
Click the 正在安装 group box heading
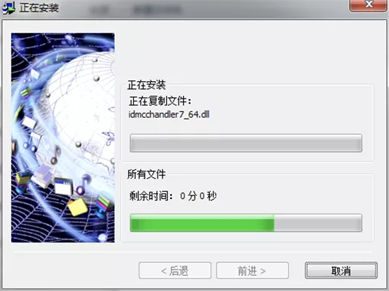147,85
